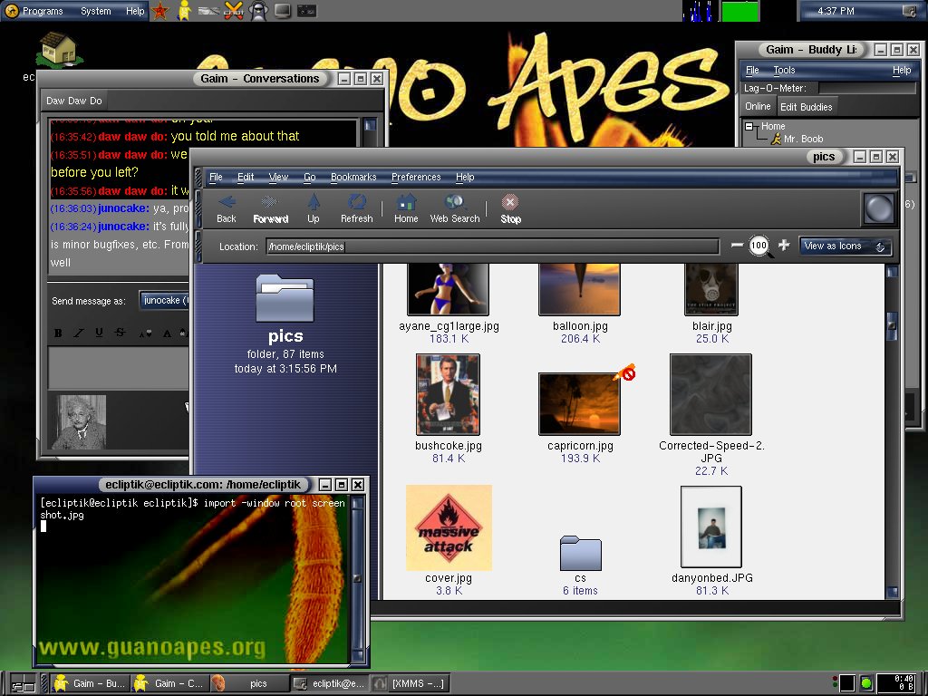The height and width of the screenshot is (696, 928).
Task: Open the View as Icons dropdown
Action: pyautogui.click(x=845, y=246)
